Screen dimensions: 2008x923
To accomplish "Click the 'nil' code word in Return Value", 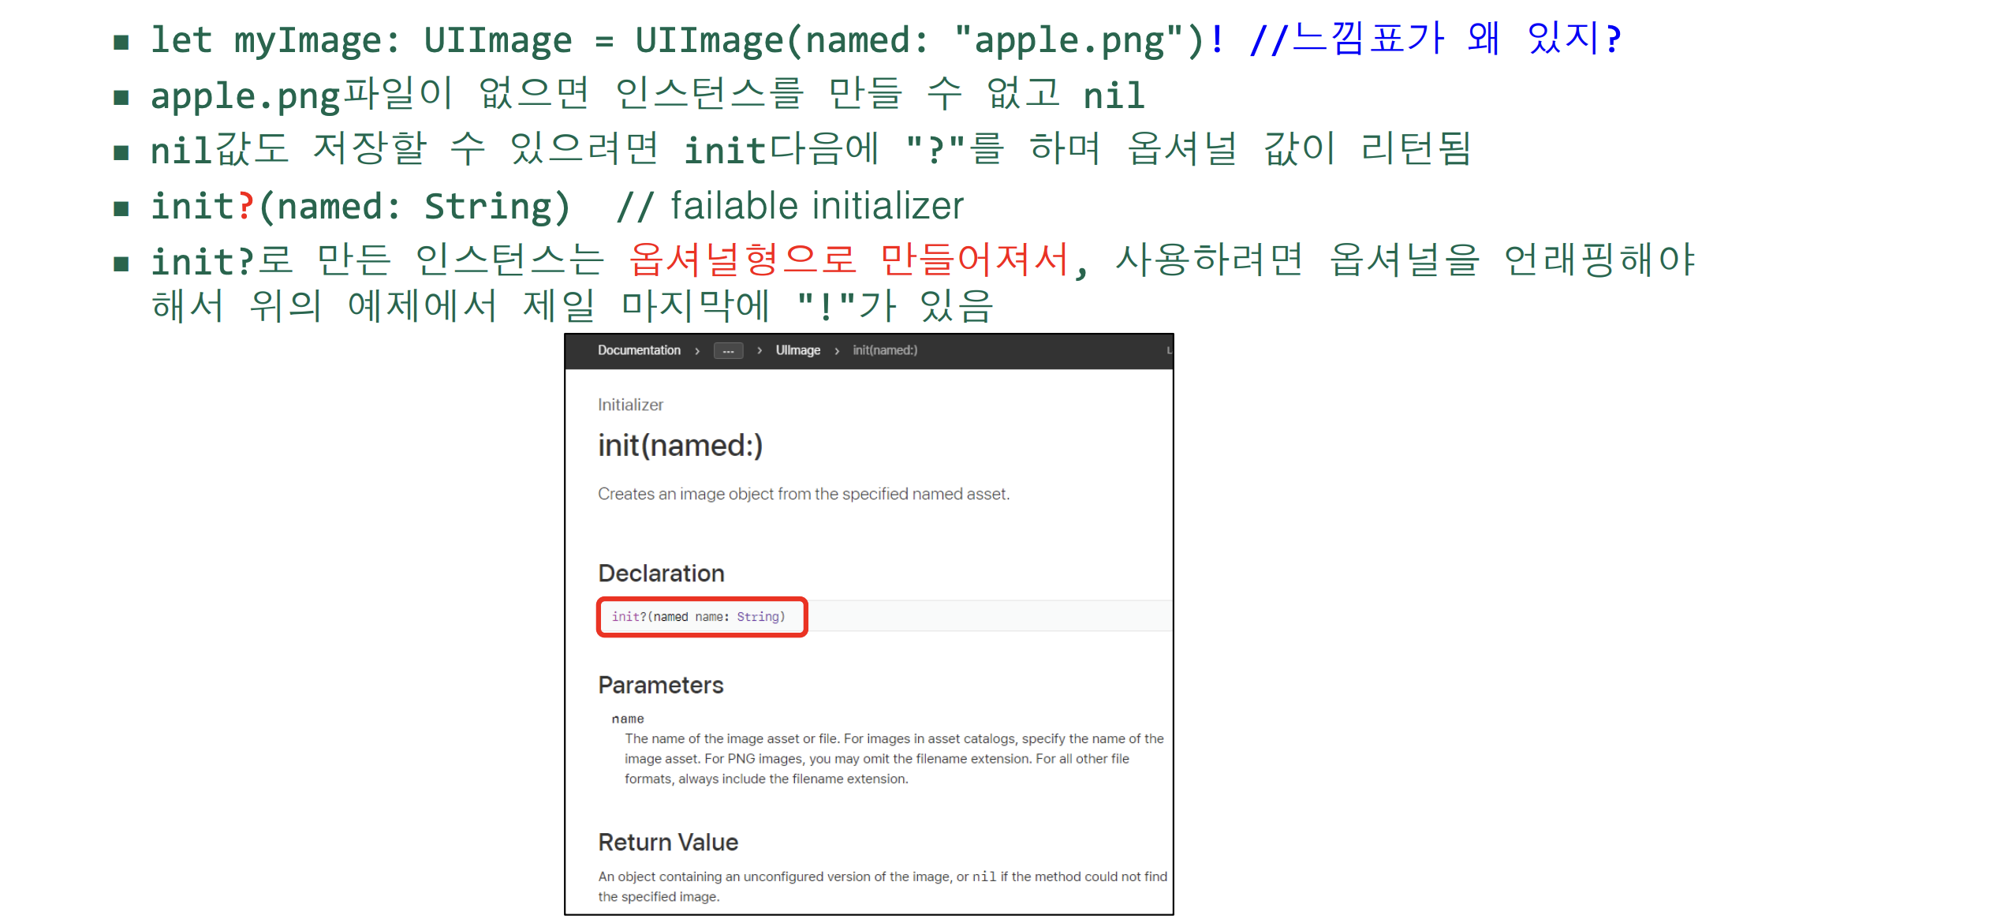I will coord(983,876).
